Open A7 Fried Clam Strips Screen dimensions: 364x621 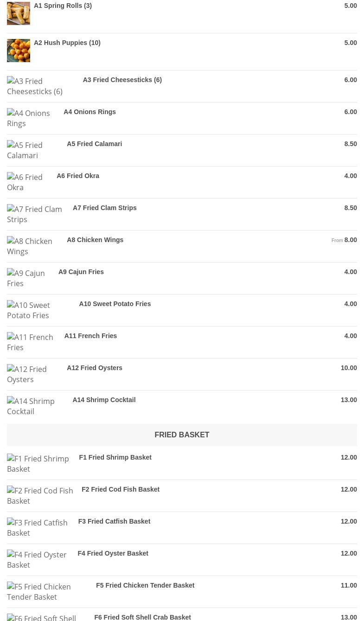point(104,208)
